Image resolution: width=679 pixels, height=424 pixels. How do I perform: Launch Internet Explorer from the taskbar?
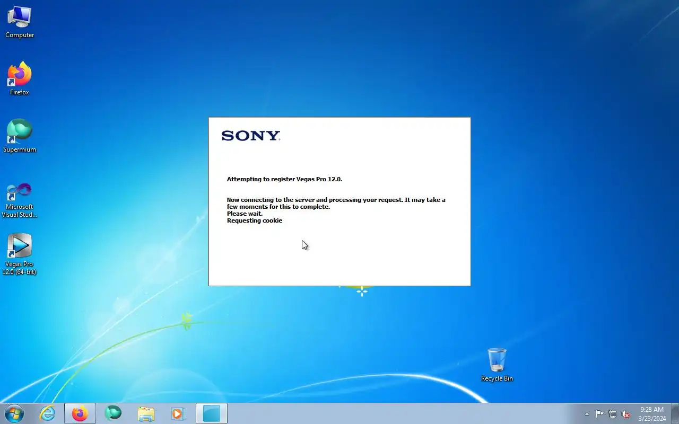pyautogui.click(x=48, y=413)
